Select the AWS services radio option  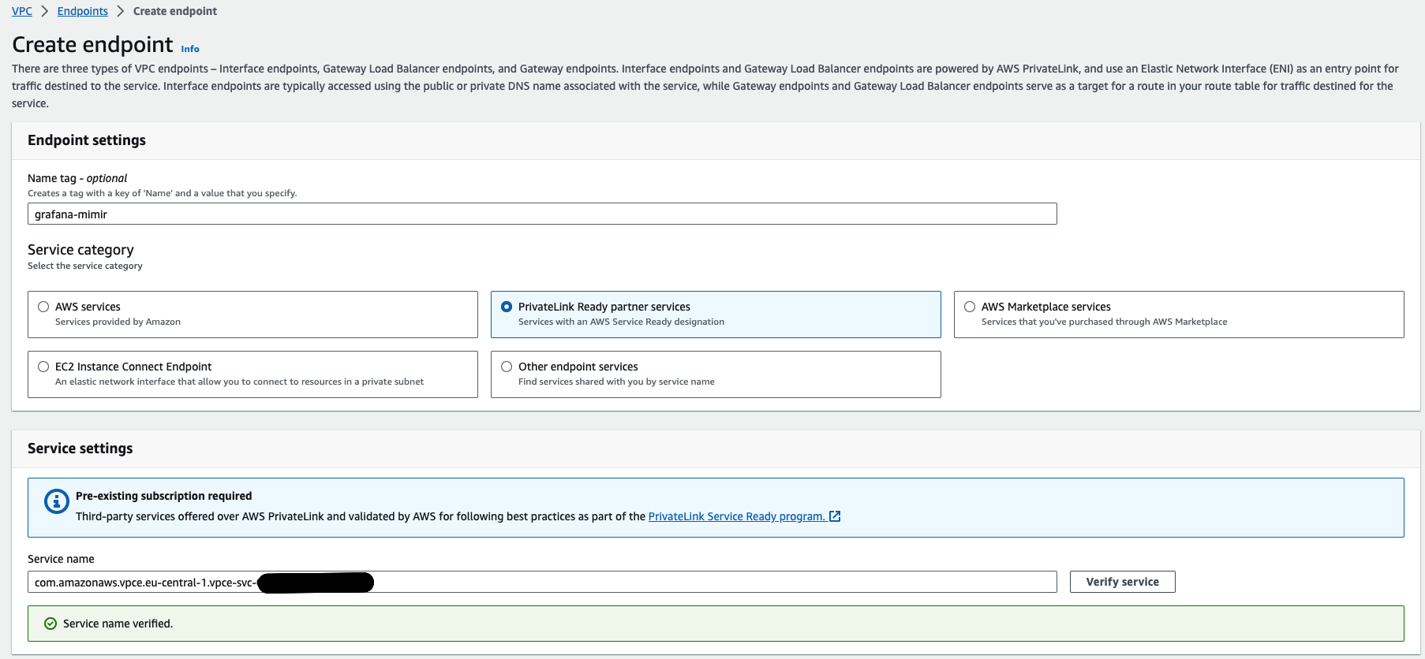43,307
